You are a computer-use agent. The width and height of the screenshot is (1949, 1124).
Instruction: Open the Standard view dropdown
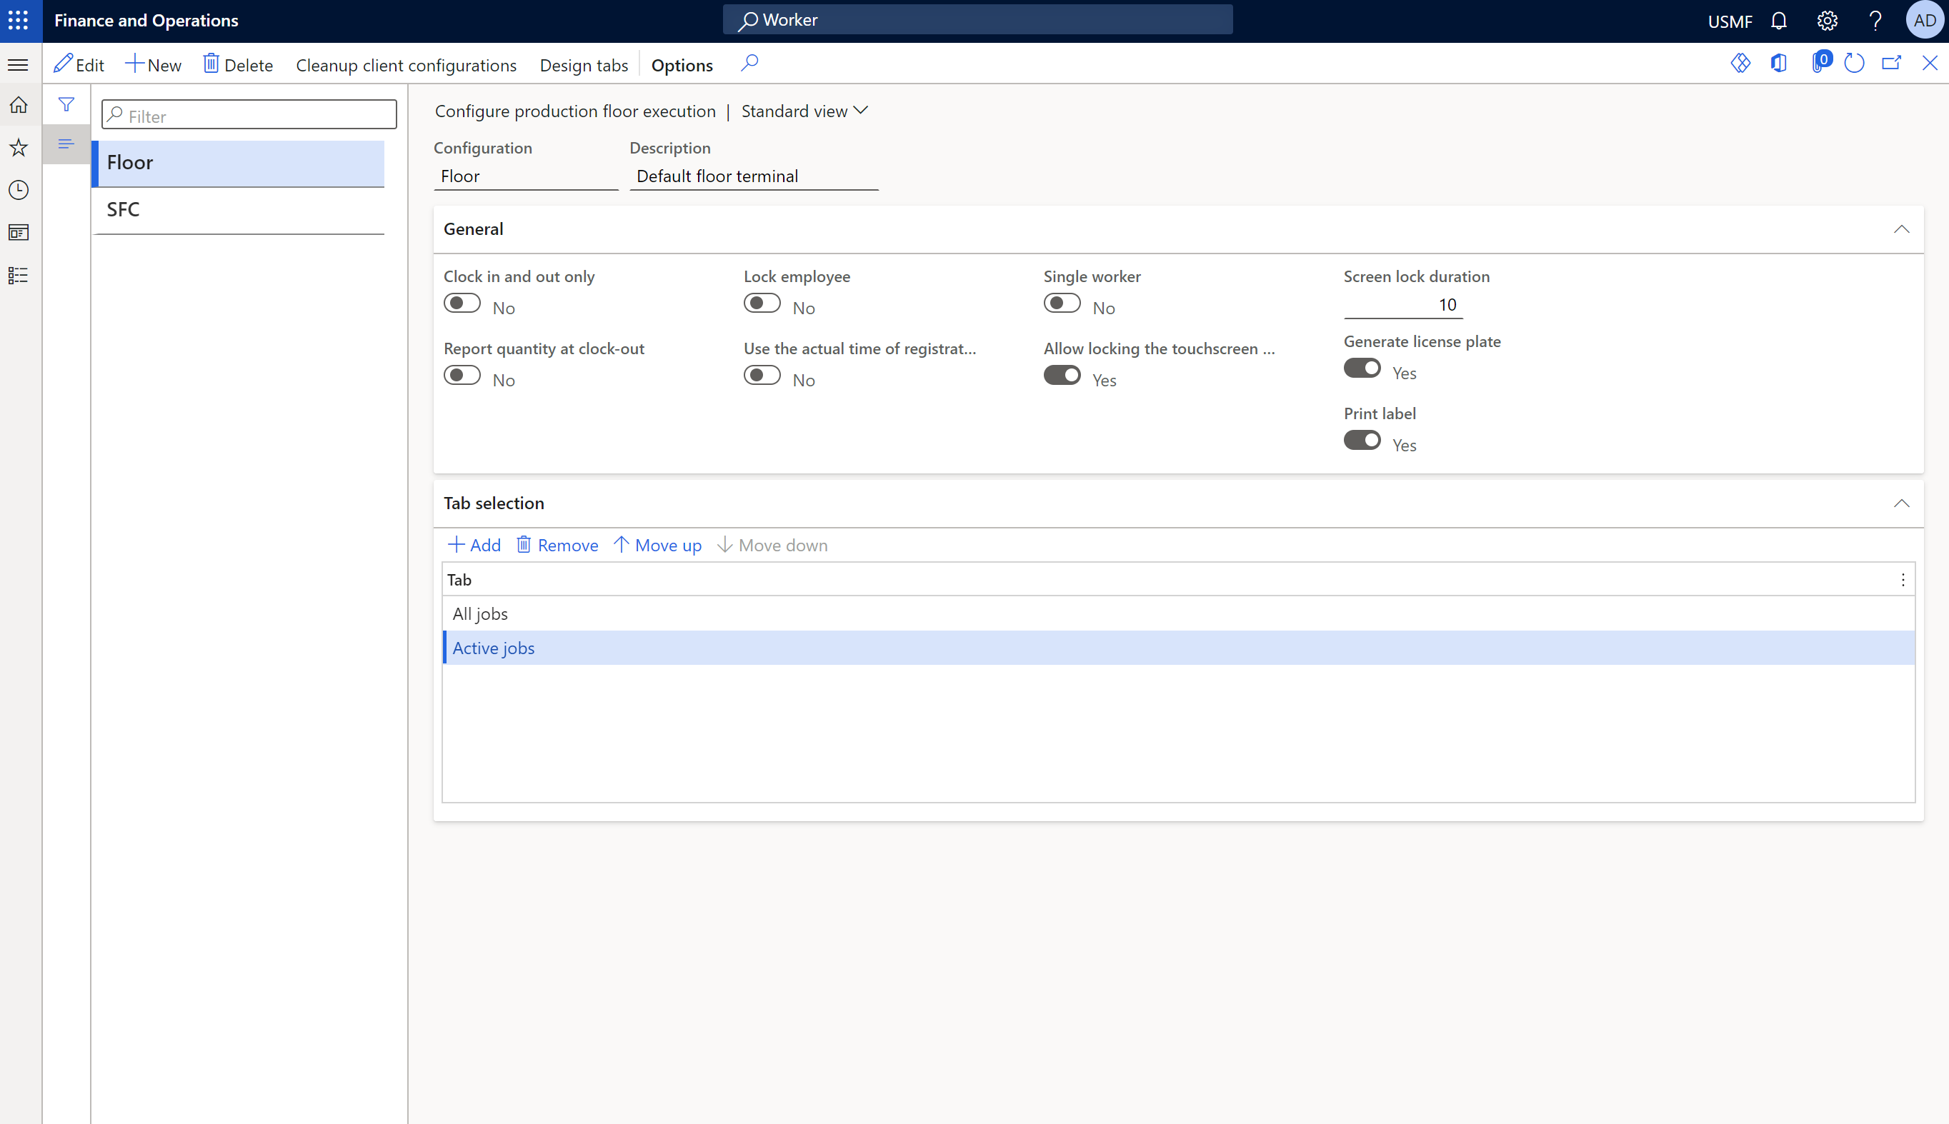804,111
